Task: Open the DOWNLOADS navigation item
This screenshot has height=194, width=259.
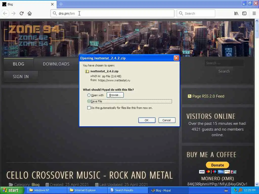Action: pyautogui.click(x=56, y=64)
